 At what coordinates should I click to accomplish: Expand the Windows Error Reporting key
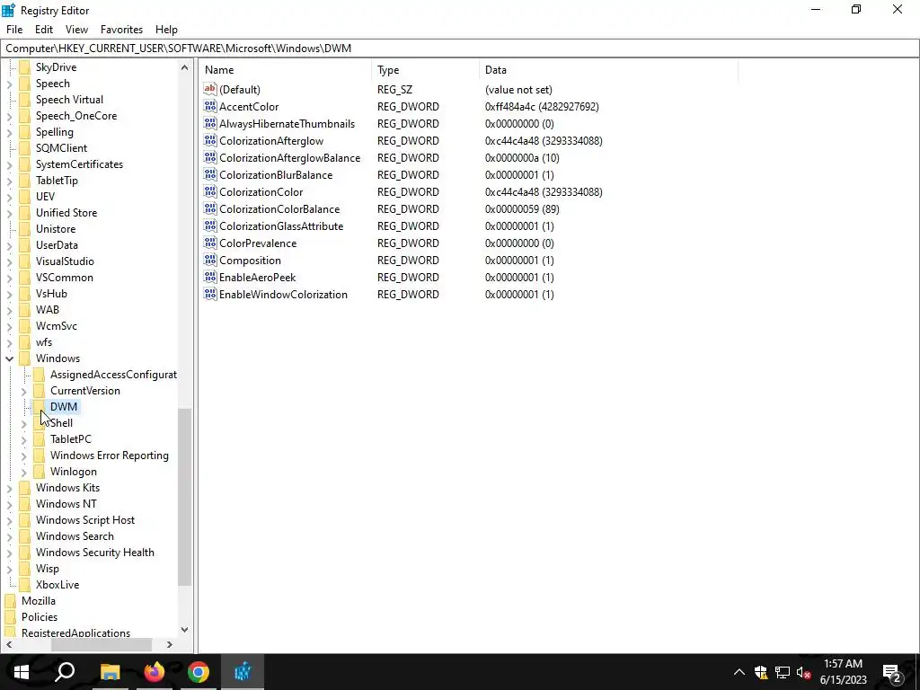[x=23, y=456]
